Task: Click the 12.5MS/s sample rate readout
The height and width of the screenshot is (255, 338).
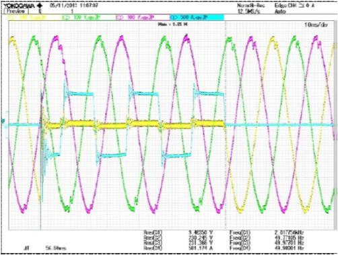Action: (249, 11)
